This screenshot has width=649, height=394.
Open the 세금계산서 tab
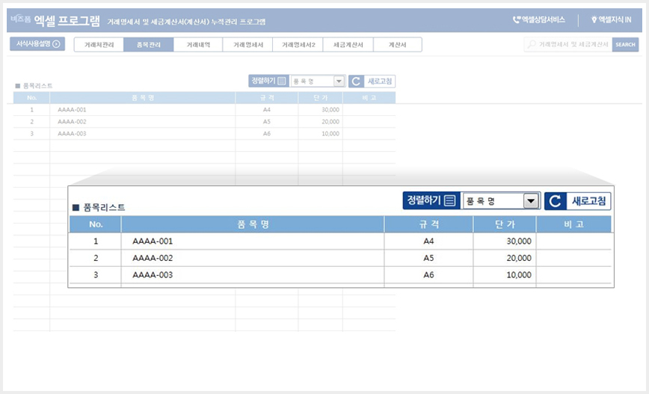coord(348,45)
